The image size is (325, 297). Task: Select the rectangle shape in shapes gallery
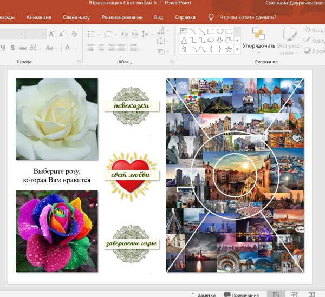tap(211, 31)
